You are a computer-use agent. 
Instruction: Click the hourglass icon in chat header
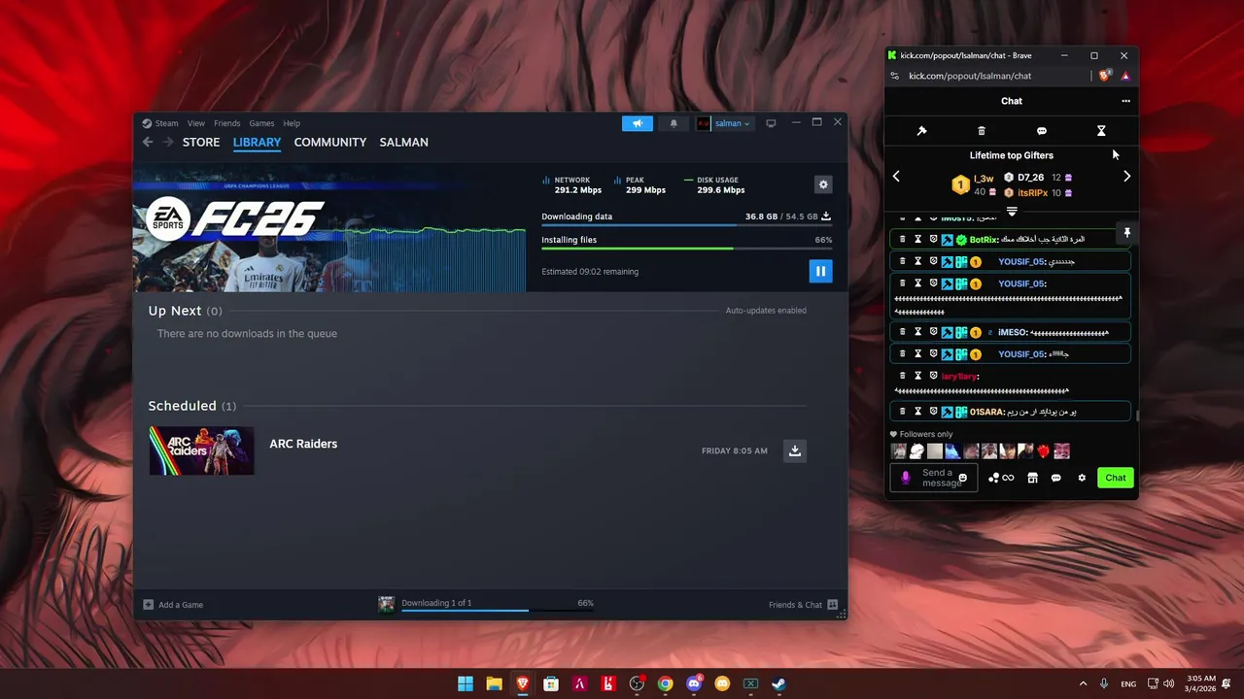(1101, 131)
